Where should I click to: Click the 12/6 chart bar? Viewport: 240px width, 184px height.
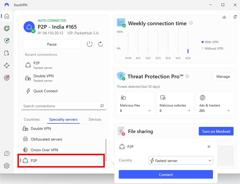pos(188,51)
